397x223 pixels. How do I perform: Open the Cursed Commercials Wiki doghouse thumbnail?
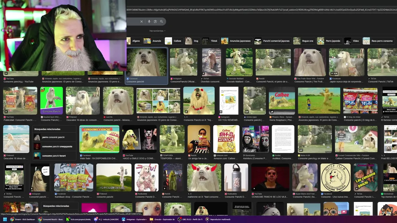point(356,139)
